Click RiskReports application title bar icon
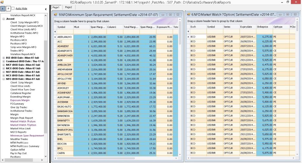This screenshot has width=302, height=163. click(x=2, y=2)
